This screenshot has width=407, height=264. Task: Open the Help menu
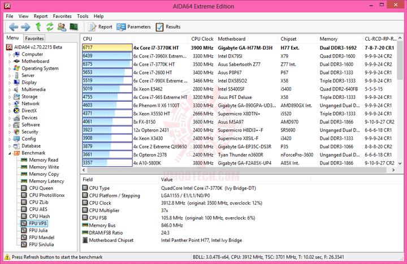point(98,16)
